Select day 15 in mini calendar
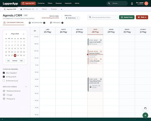 coord(18,48)
